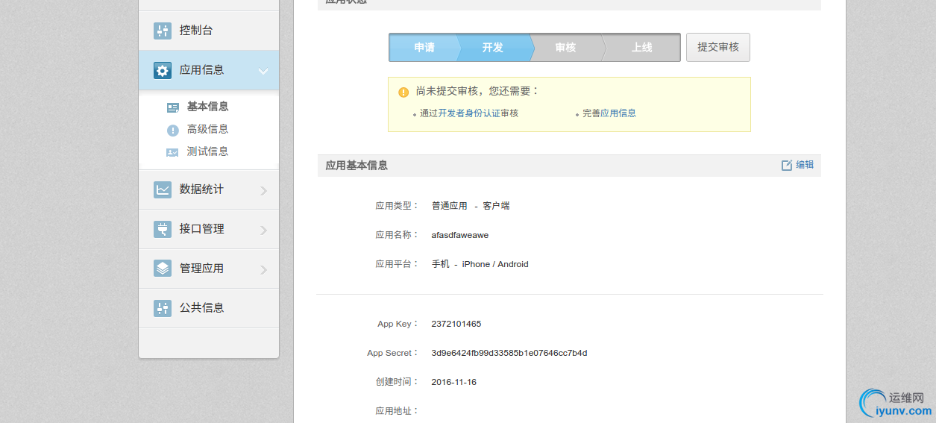936x423 pixels.
Task: Open 通过开发者身份认证审核 link
Action: 469,113
